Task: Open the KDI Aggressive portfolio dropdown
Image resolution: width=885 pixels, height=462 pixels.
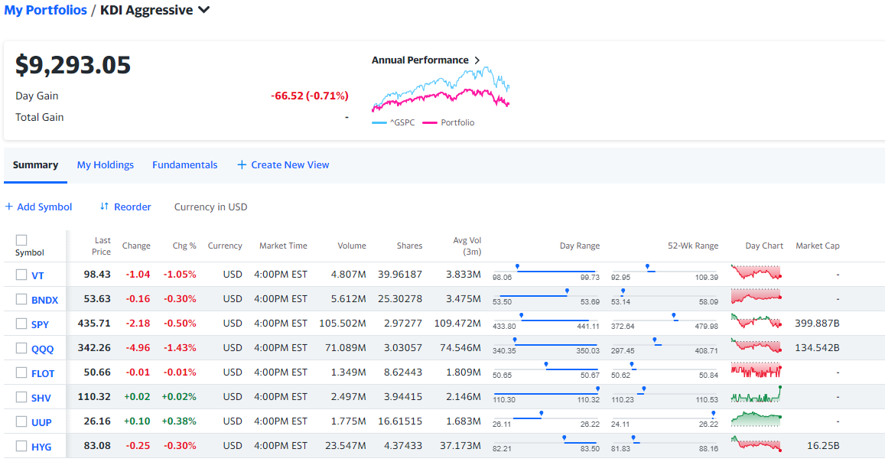Action: (x=204, y=10)
